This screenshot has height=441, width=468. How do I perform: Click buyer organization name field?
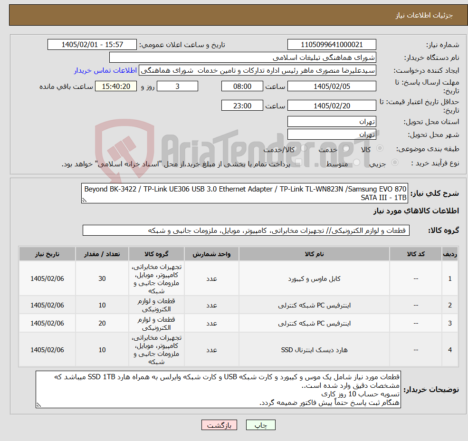[x=243, y=58]
